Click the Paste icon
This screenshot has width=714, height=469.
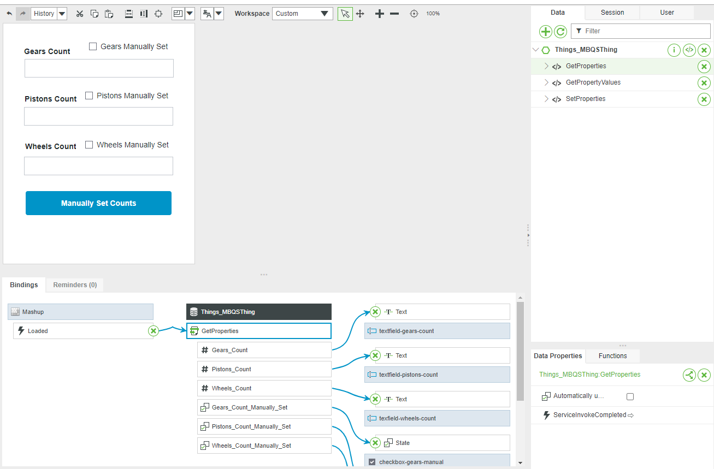click(109, 13)
